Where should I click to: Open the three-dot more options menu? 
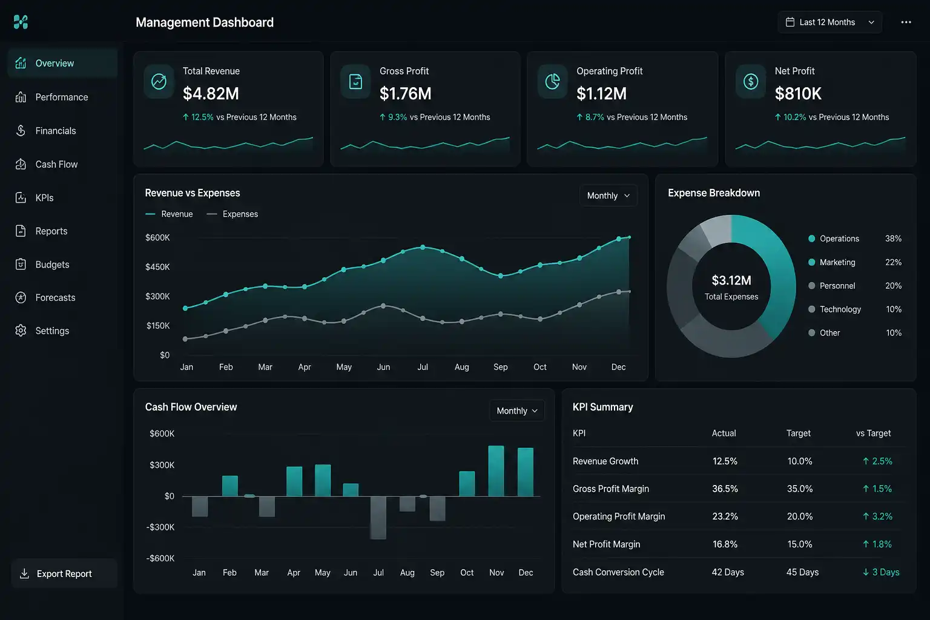[906, 22]
